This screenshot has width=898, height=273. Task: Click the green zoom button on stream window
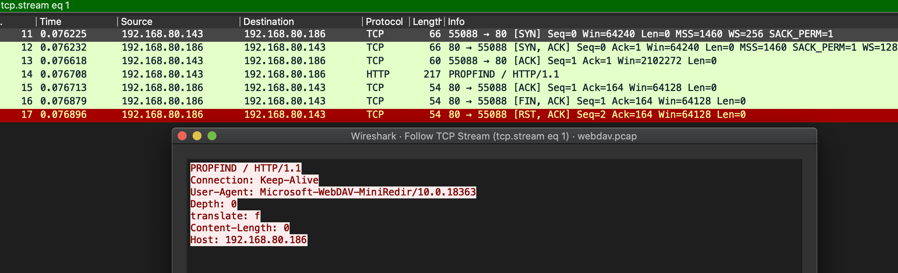[212, 136]
